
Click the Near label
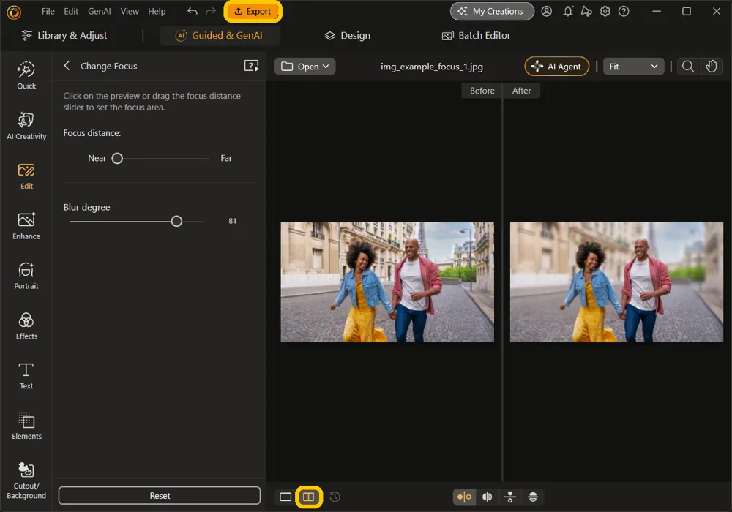[x=97, y=158]
